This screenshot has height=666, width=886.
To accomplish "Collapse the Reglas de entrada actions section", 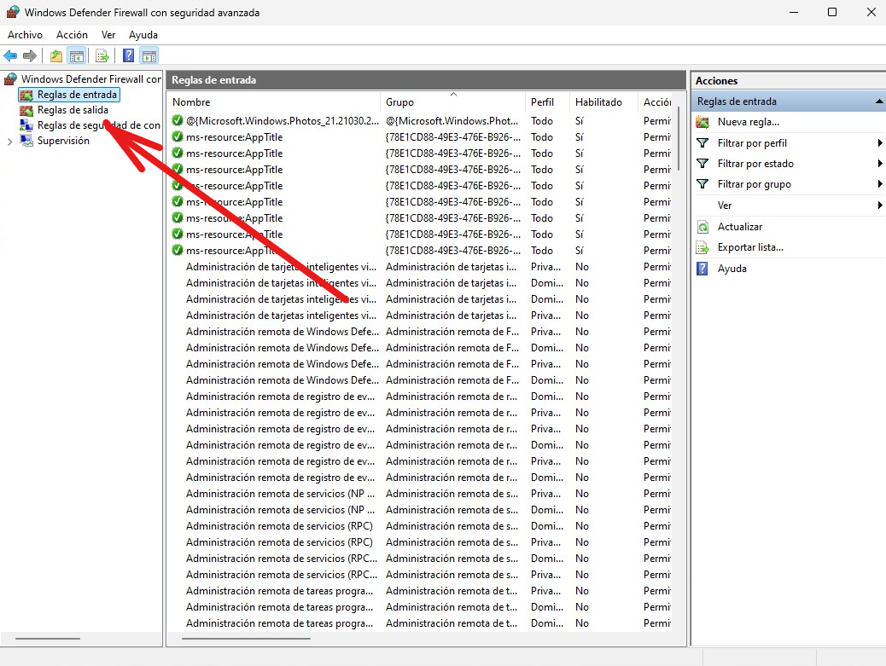I will coord(879,101).
